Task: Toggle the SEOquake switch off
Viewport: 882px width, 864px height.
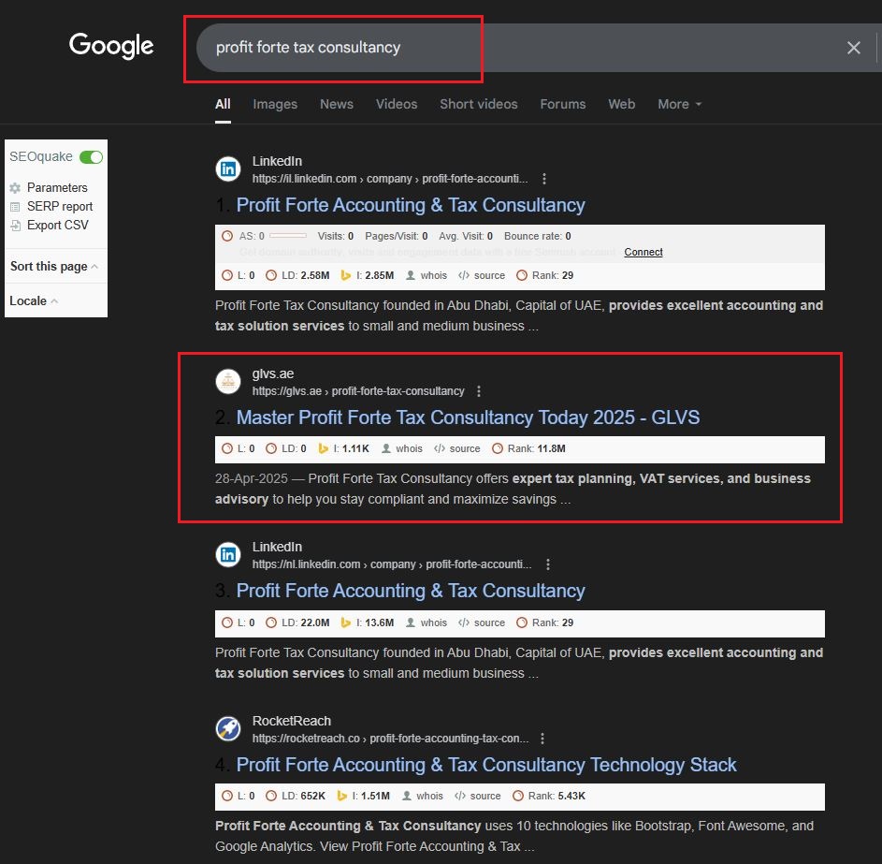Action: (91, 157)
